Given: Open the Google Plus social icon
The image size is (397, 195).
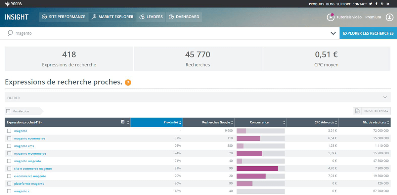Looking at the screenshot, I should click(x=382, y=4).
